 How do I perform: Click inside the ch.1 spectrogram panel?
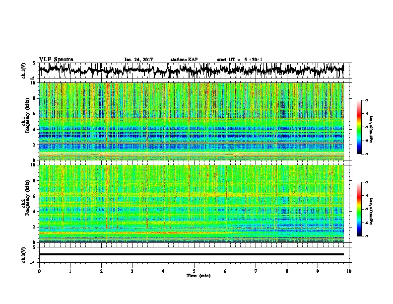(191, 121)
